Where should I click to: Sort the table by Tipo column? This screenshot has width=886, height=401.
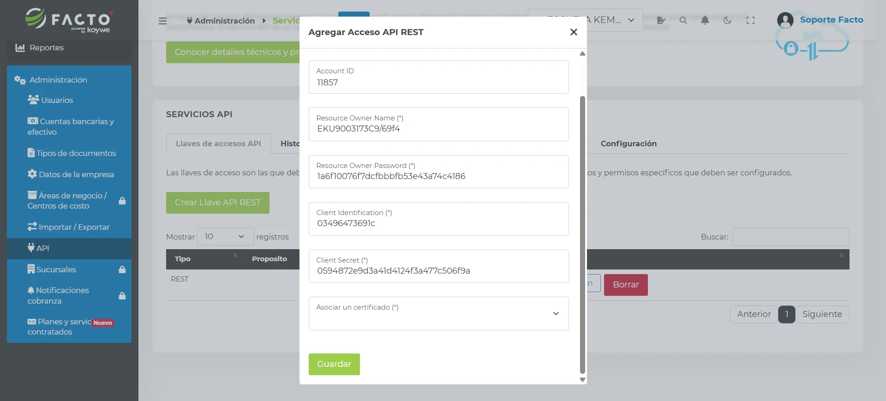(205, 259)
